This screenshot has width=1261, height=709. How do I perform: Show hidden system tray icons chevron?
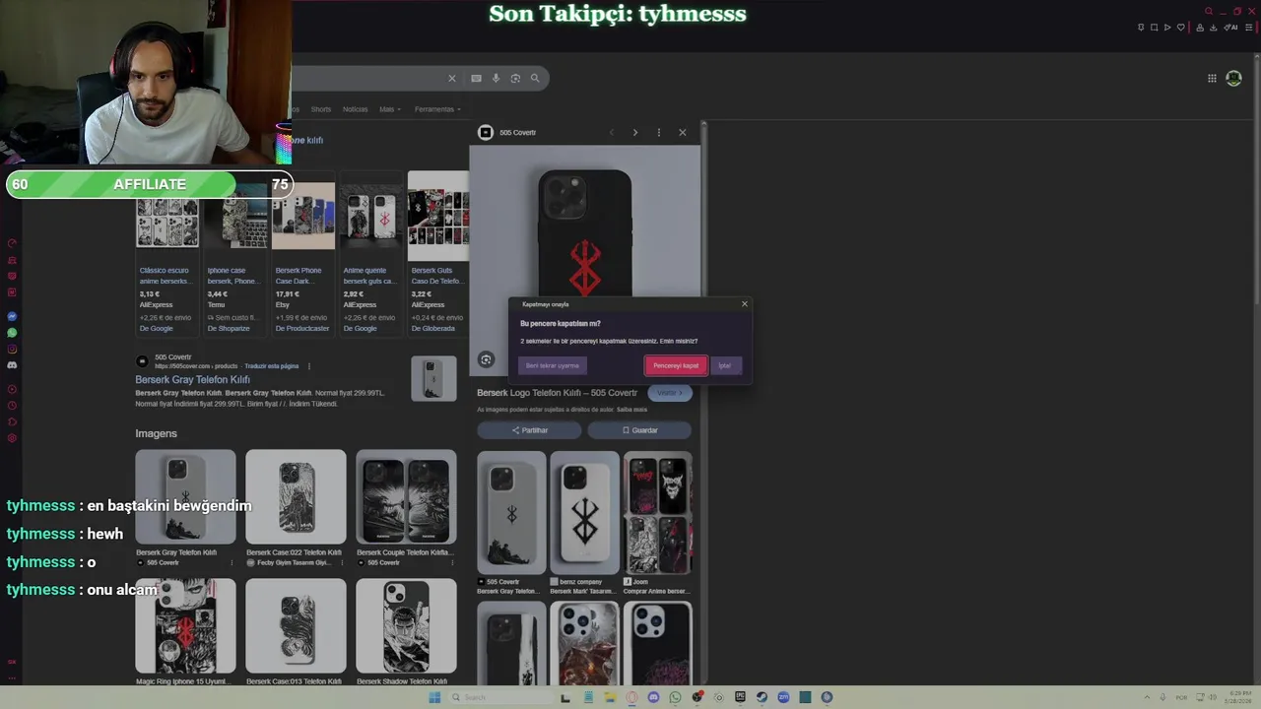1146,697
